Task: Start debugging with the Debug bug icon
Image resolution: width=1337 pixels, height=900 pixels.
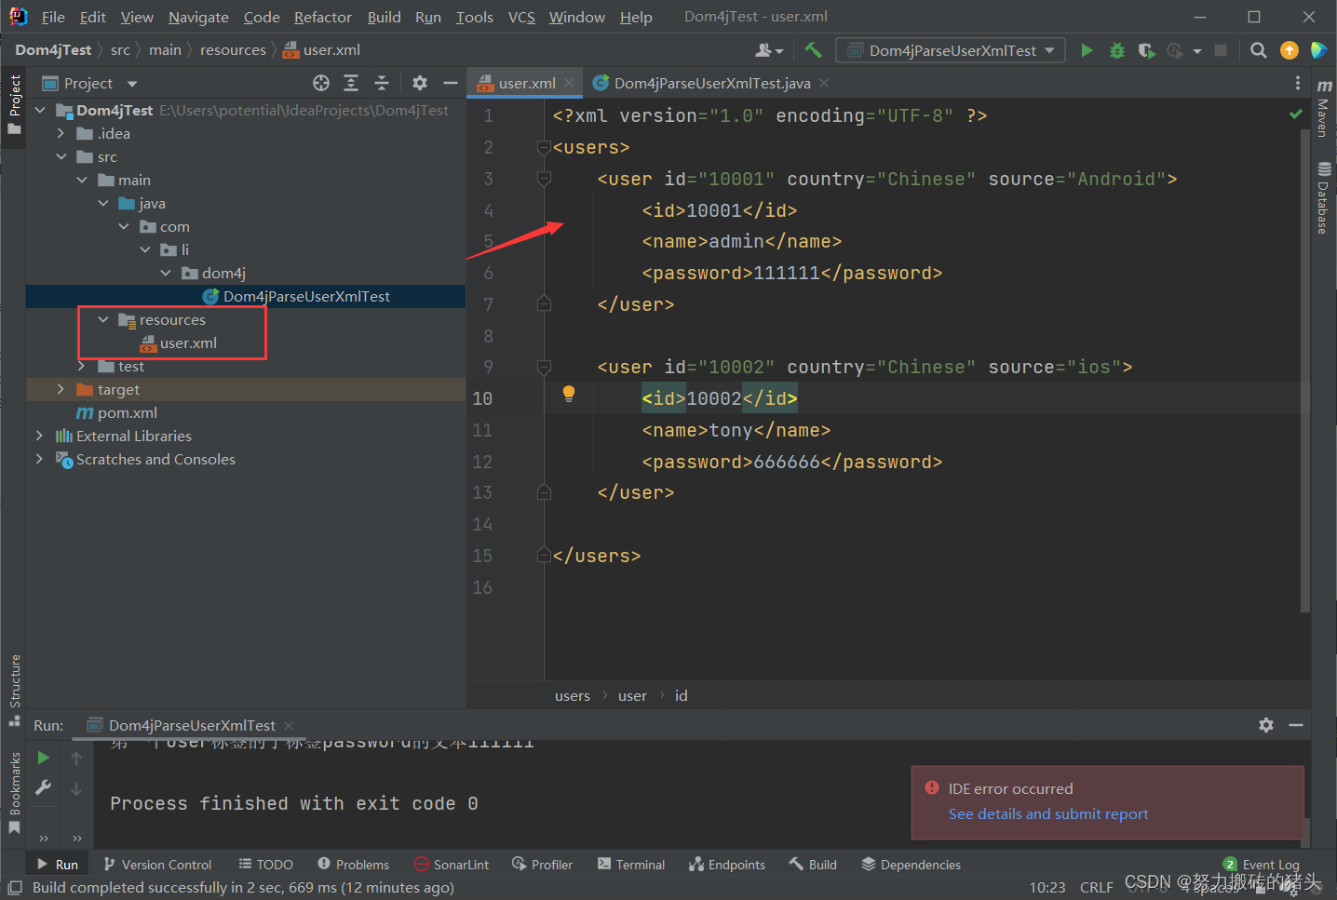Action: (x=1117, y=50)
